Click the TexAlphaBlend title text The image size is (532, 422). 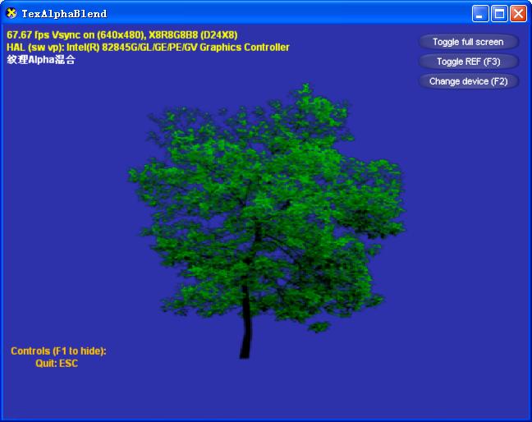click(x=64, y=14)
